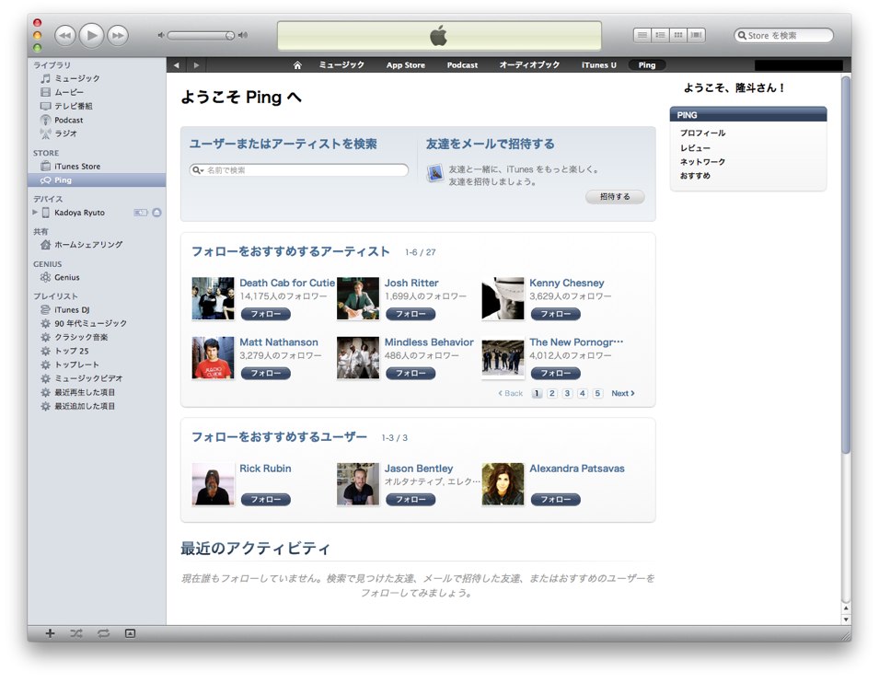Go to page 5 of recommended artists
The image size is (879, 683).
coord(597,393)
